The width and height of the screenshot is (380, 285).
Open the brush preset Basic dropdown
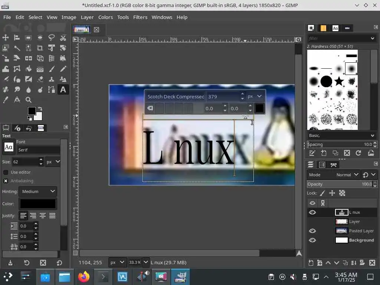coord(341,135)
